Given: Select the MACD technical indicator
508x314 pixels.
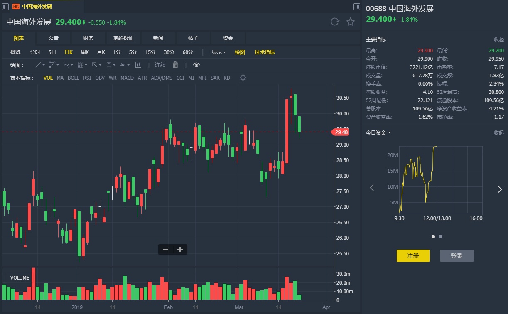Looking at the screenshot, I should coord(127,78).
